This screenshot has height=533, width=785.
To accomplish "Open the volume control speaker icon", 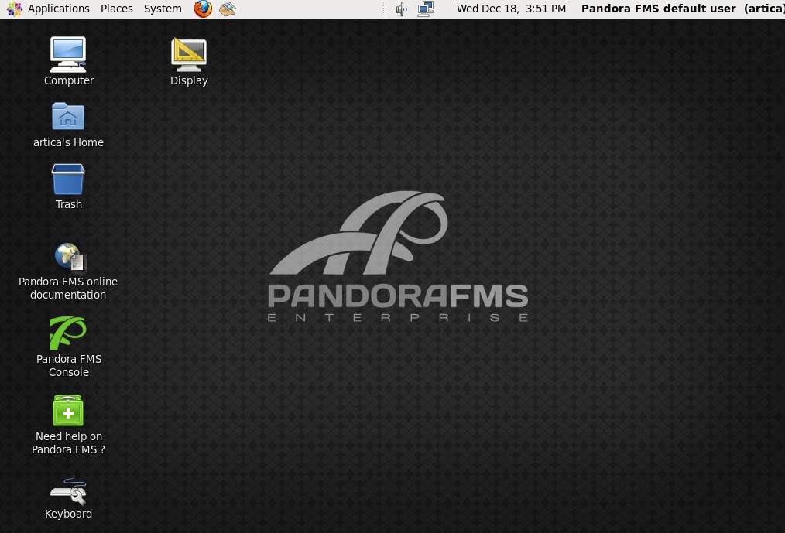I will [x=401, y=9].
